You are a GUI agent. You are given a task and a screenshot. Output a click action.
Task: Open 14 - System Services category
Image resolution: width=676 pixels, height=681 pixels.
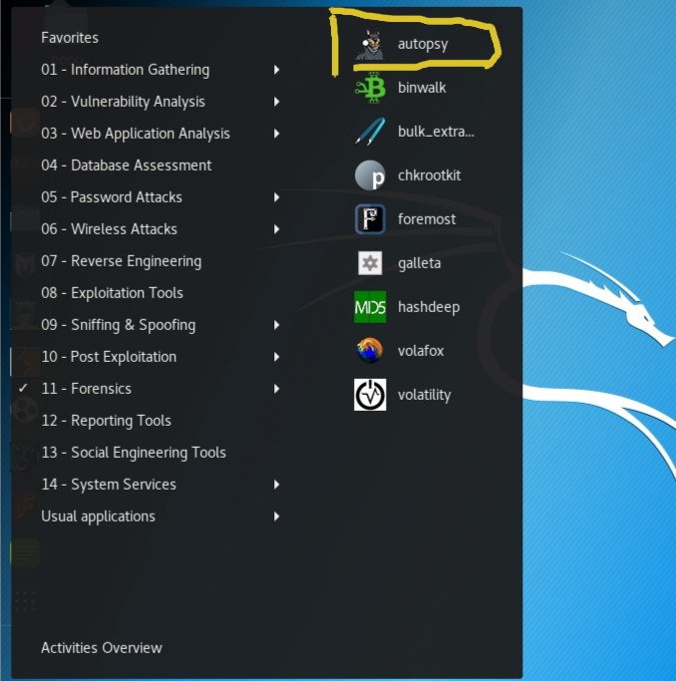pyautogui.click(x=109, y=485)
